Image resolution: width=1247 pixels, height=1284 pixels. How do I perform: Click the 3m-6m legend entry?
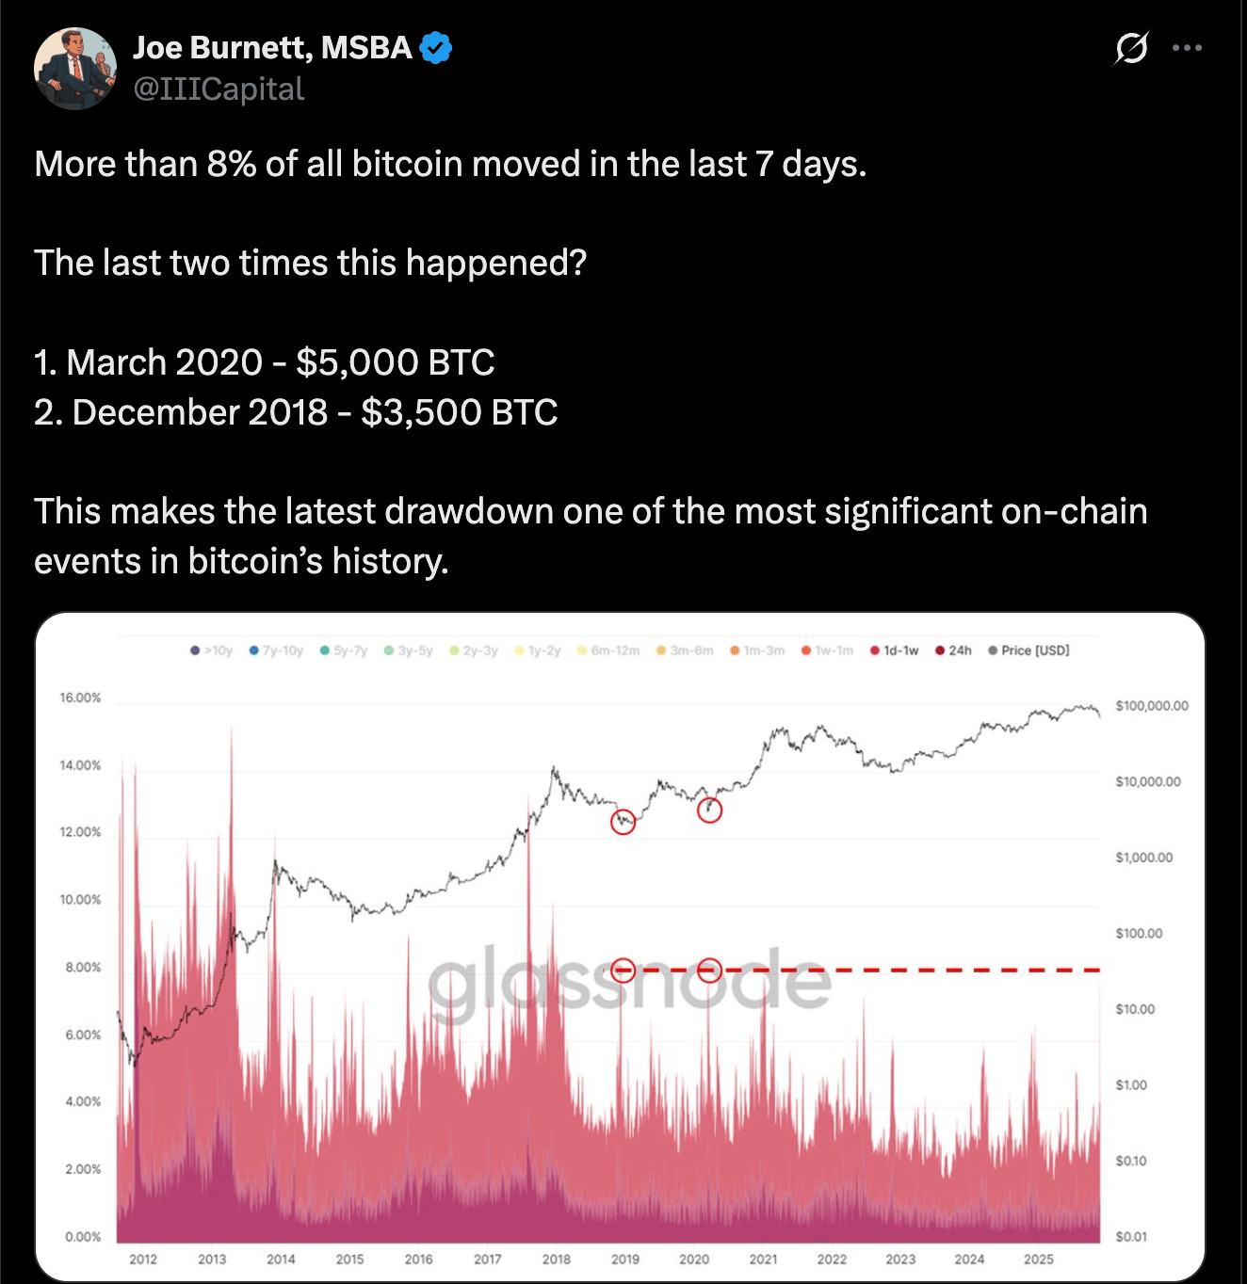tap(685, 650)
